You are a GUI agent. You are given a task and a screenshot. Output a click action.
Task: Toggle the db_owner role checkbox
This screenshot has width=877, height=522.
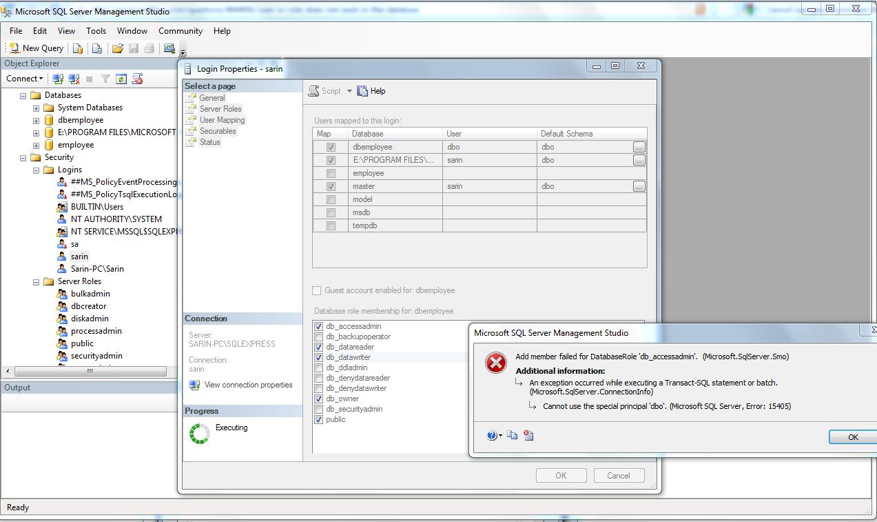click(318, 399)
